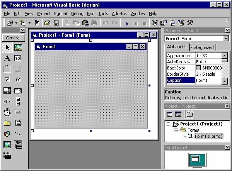This screenshot has height=171, width=232.
Task: Select the Line control tool
Action: point(18,134)
